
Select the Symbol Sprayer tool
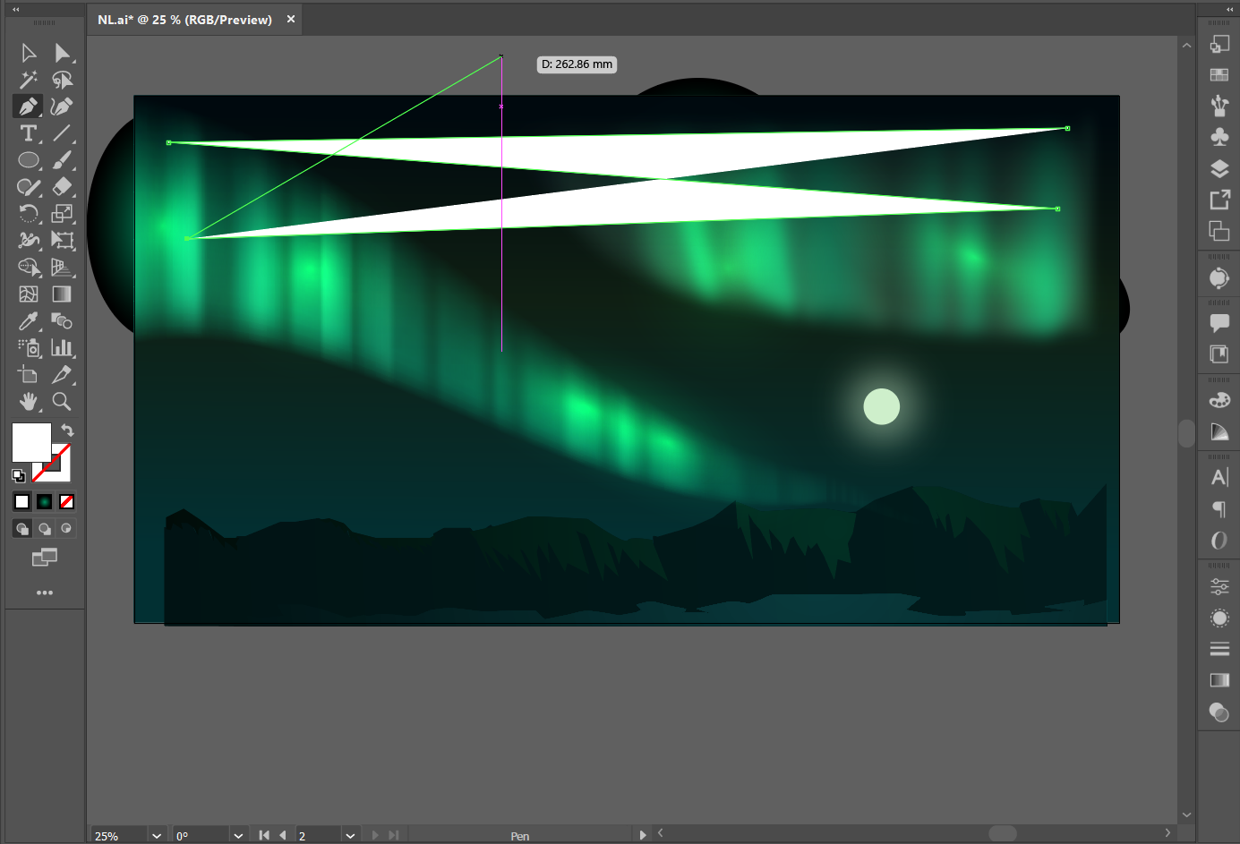coord(29,348)
